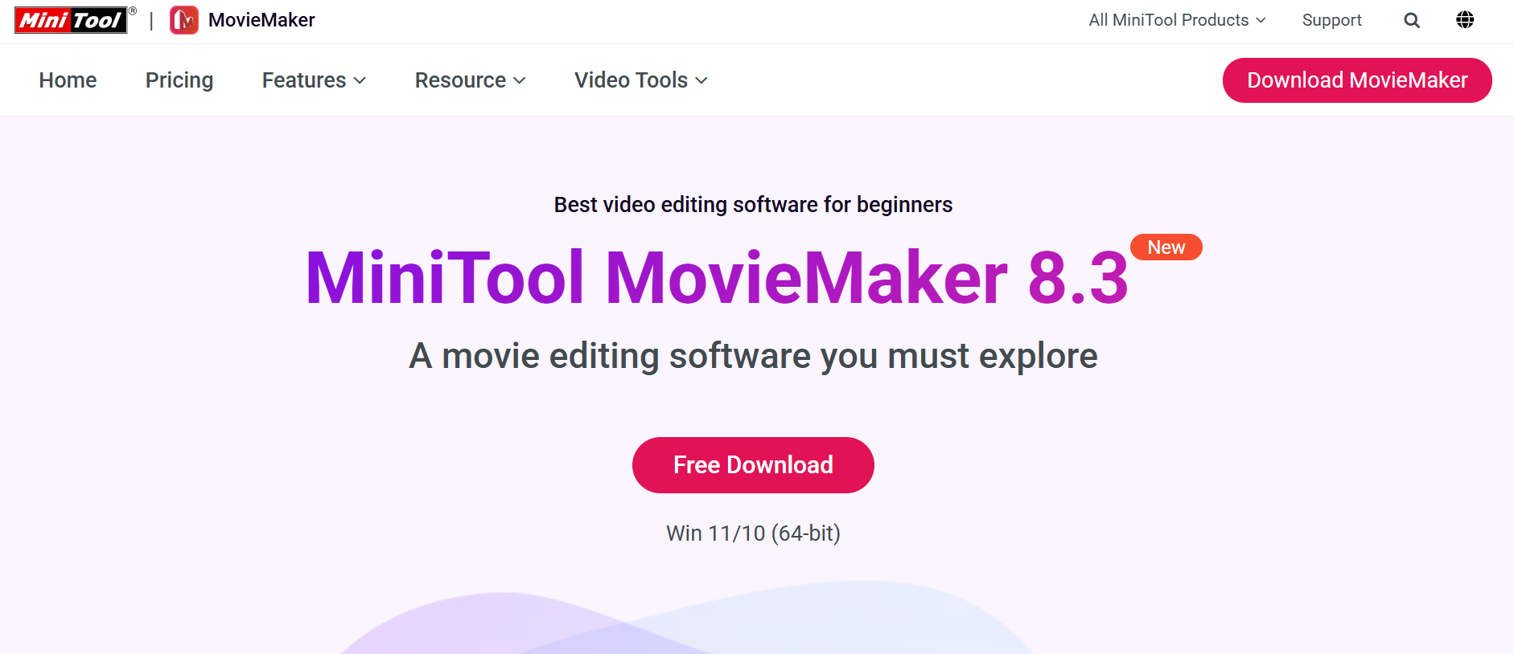Open All MiniTool Products dropdown
1514x654 pixels.
click(x=1177, y=20)
